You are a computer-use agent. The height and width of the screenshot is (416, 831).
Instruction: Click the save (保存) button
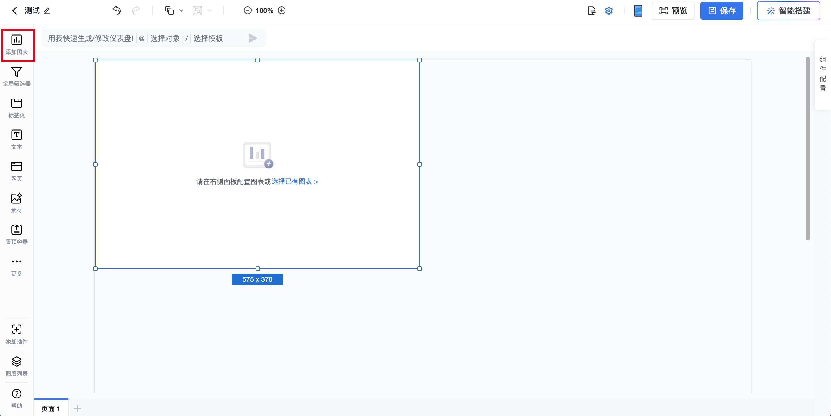point(721,11)
